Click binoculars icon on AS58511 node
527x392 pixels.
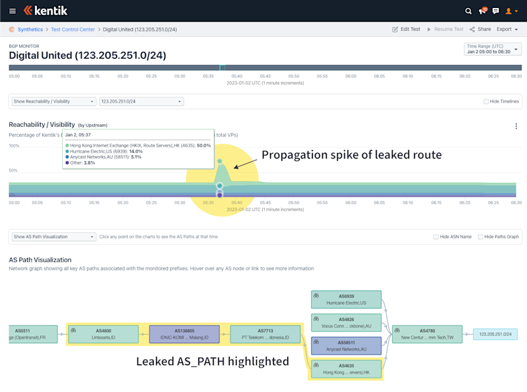coord(316,342)
